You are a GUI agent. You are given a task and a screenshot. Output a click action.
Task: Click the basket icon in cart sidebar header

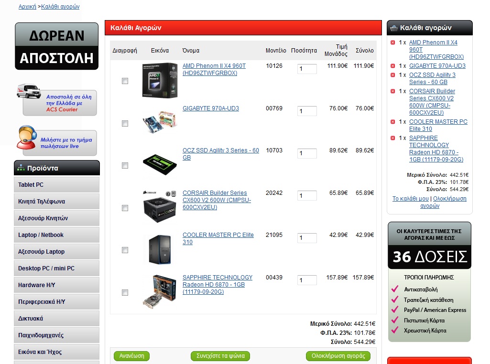[x=394, y=28]
